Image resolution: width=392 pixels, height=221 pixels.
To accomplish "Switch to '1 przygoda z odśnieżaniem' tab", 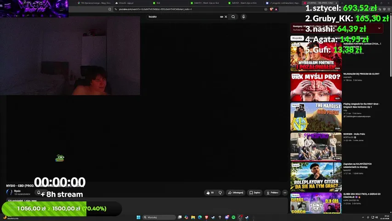I will pyautogui.click(x=282, y=3).
